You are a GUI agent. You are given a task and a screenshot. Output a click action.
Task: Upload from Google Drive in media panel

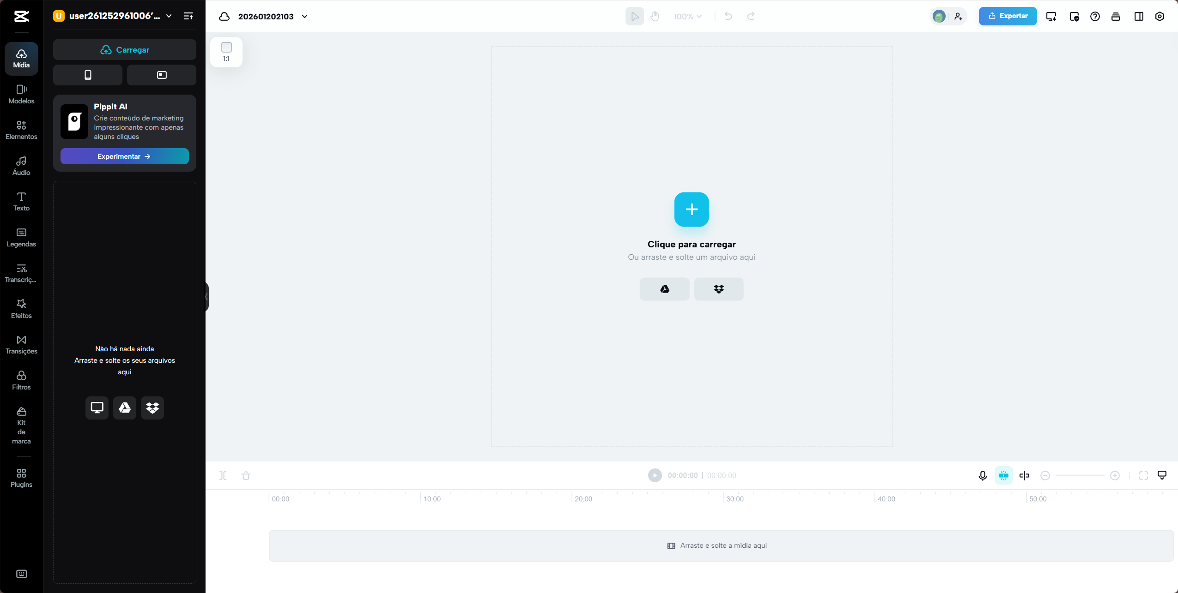pyautogui.click(x=125, y=407)
